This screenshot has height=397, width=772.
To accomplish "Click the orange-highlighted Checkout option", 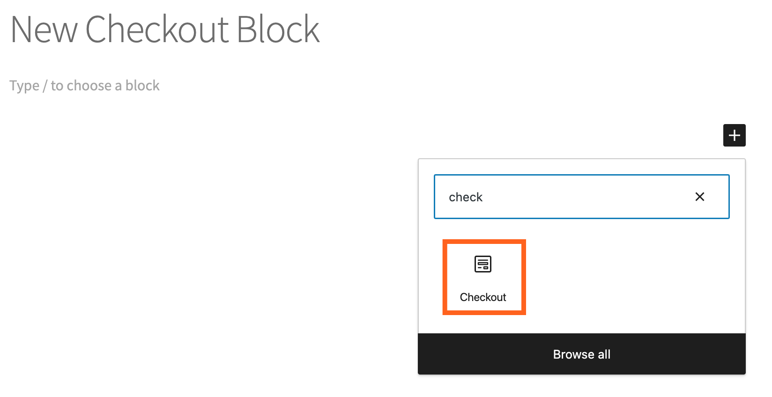I will (x=483, y=276).
